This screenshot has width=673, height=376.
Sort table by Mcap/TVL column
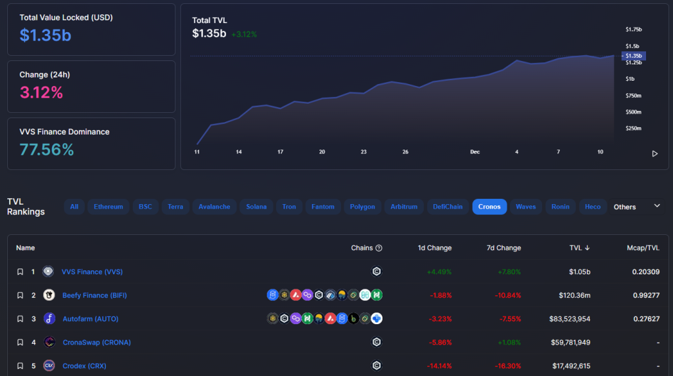tap(643, 248)
